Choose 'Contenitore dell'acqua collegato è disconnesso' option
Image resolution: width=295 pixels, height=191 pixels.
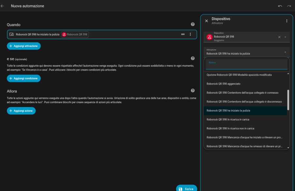tap(244, 102)
